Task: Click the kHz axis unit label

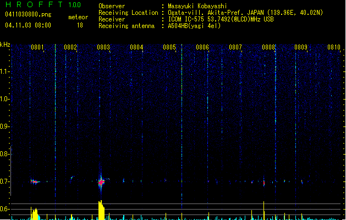Action: tap(5, 45)
